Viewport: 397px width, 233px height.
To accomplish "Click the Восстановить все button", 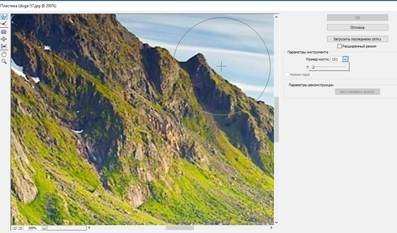I will point(357,92).
